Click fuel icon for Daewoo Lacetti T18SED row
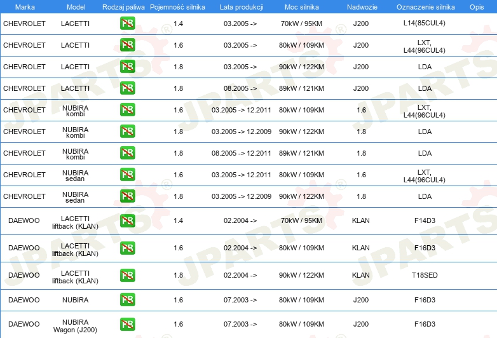The image size is (497, 338). click(127, 275)
